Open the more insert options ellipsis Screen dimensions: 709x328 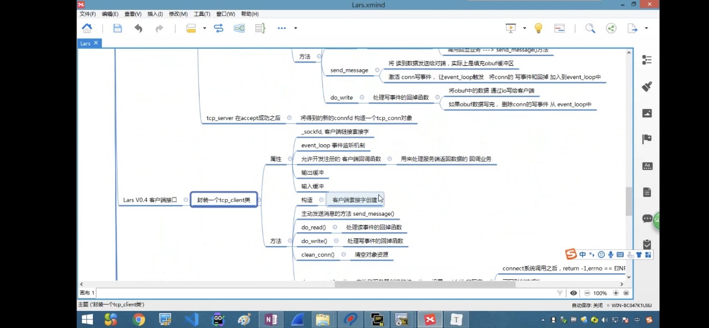tap(281, 28)
